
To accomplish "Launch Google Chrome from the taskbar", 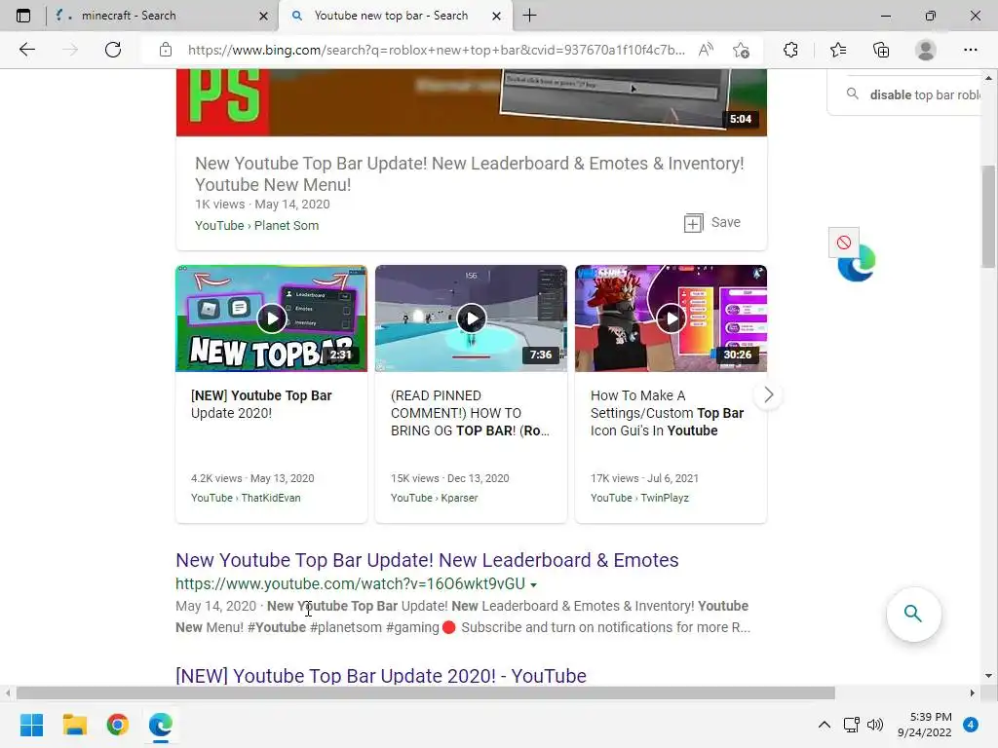I will [118, 725].
